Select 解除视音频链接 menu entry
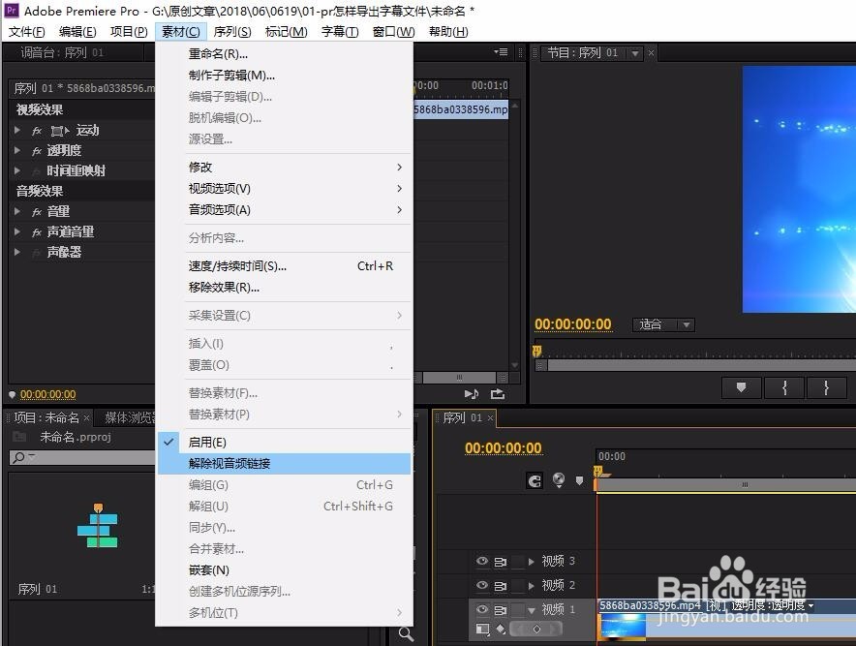 pos(284,464)
